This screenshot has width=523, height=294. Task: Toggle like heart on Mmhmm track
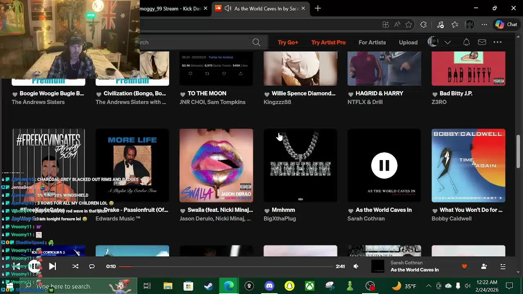[x=266, y=211]
